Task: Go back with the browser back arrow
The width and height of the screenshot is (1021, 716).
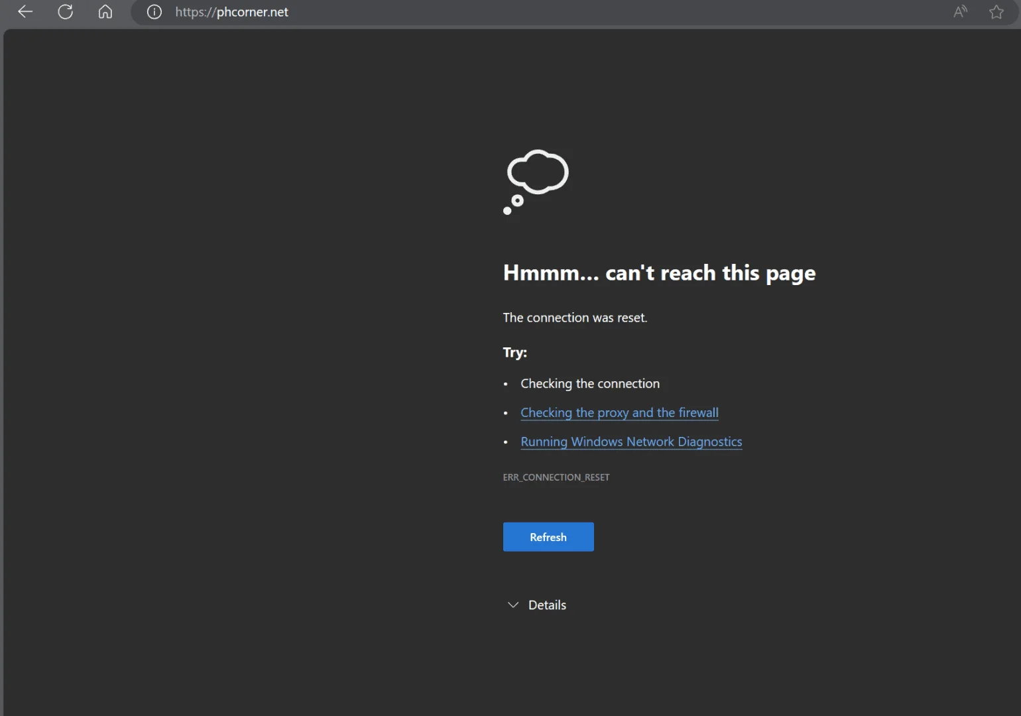Action: click(25, 12)
